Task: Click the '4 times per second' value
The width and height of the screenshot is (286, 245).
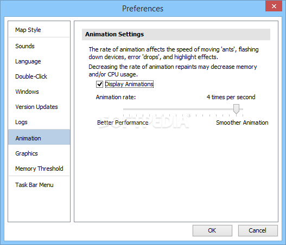Action: tap(231, 97)
